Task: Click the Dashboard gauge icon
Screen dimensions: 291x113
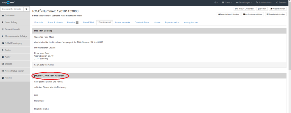Action: pyautogui.click(x=3, y=16)
